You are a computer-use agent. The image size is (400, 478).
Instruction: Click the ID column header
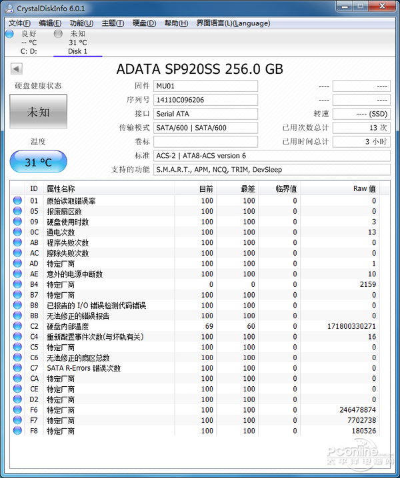pos(33,188)
